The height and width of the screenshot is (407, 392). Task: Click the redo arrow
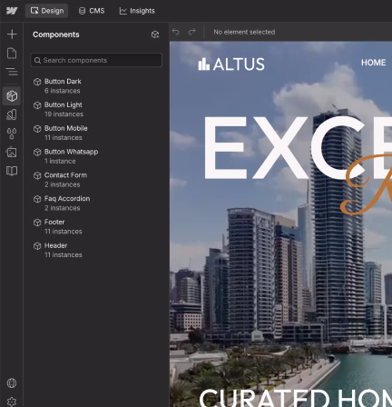191,32
